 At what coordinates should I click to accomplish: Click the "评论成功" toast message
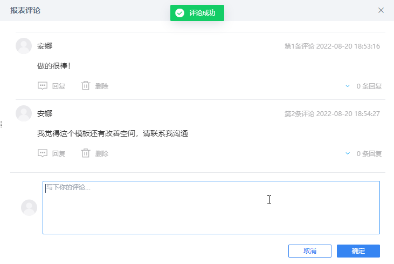[202, 13]
